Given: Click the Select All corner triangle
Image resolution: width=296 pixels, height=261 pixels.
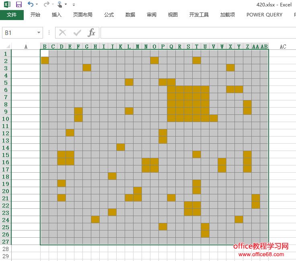Looking at the screenshot, I should (x=8, y=46).
